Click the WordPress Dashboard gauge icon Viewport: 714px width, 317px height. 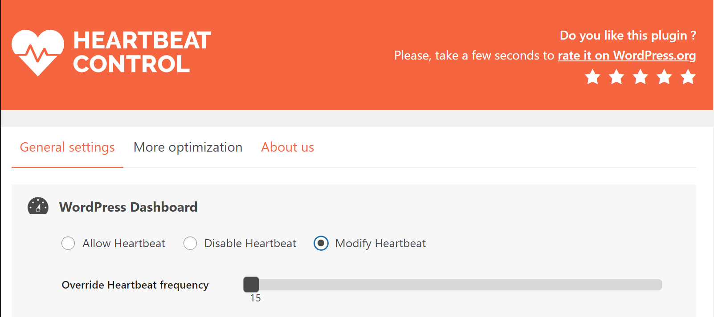pos(38,206)
